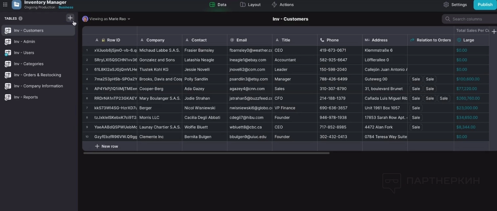This screenshot has height=211, width=497.
Task: Click the horizontal table scrollbar
Action: coord(206,153)
